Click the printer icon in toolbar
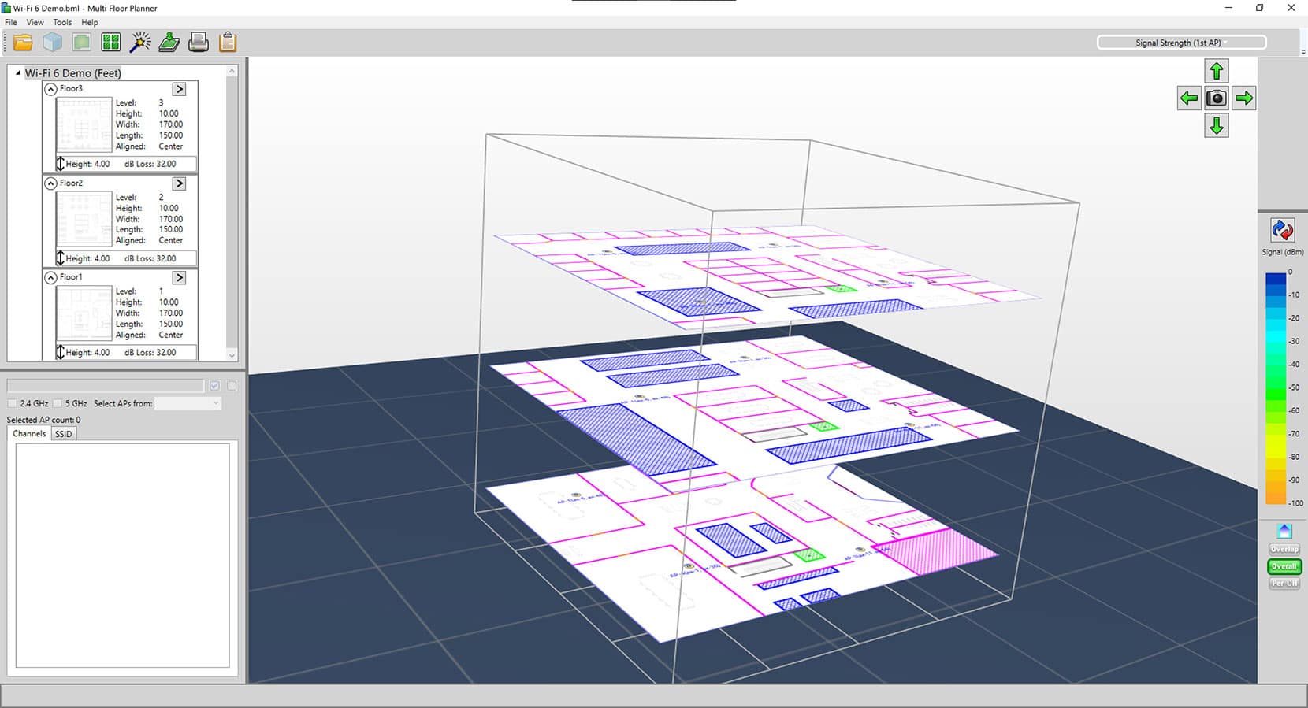 pos(199,43)
